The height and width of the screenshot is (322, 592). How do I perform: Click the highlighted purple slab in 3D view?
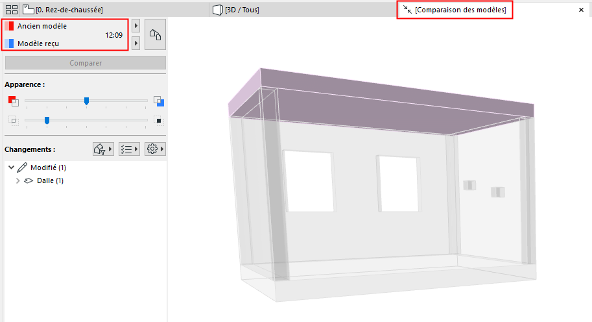click(377, 106)
